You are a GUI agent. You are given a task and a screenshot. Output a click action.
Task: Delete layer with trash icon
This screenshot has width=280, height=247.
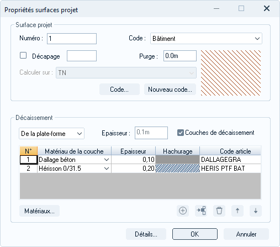[x=219, y=211]
